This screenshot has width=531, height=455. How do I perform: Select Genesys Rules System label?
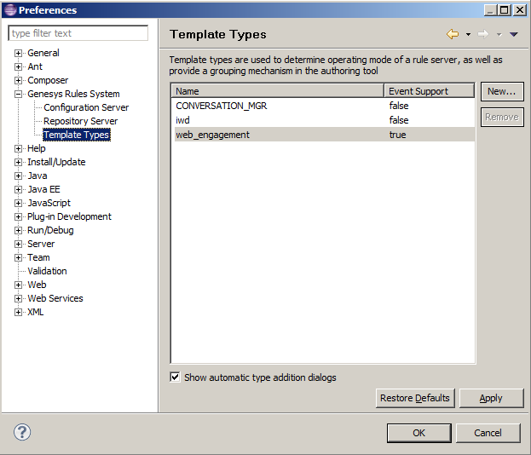coord(73,94)
